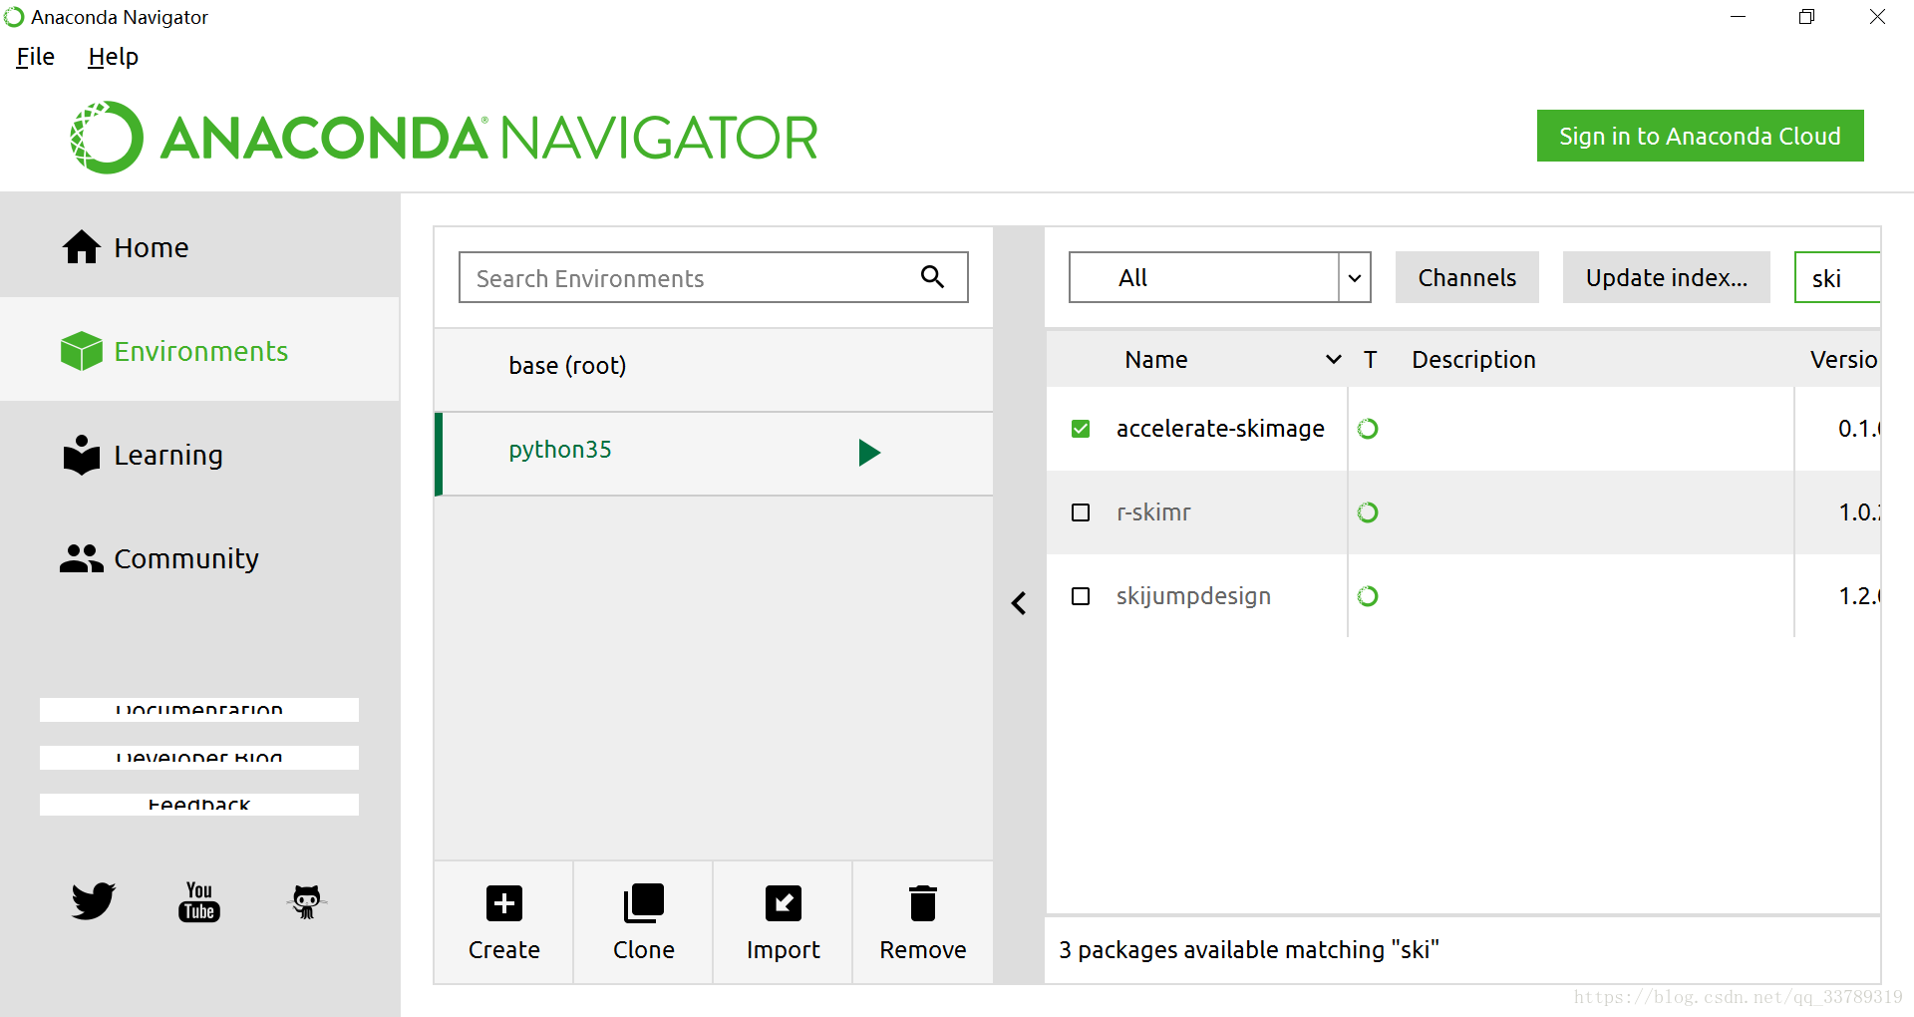The image size is (1914, 1017).
Task: Click the status text about 3 packages matching
Action: click(1248, 949)
